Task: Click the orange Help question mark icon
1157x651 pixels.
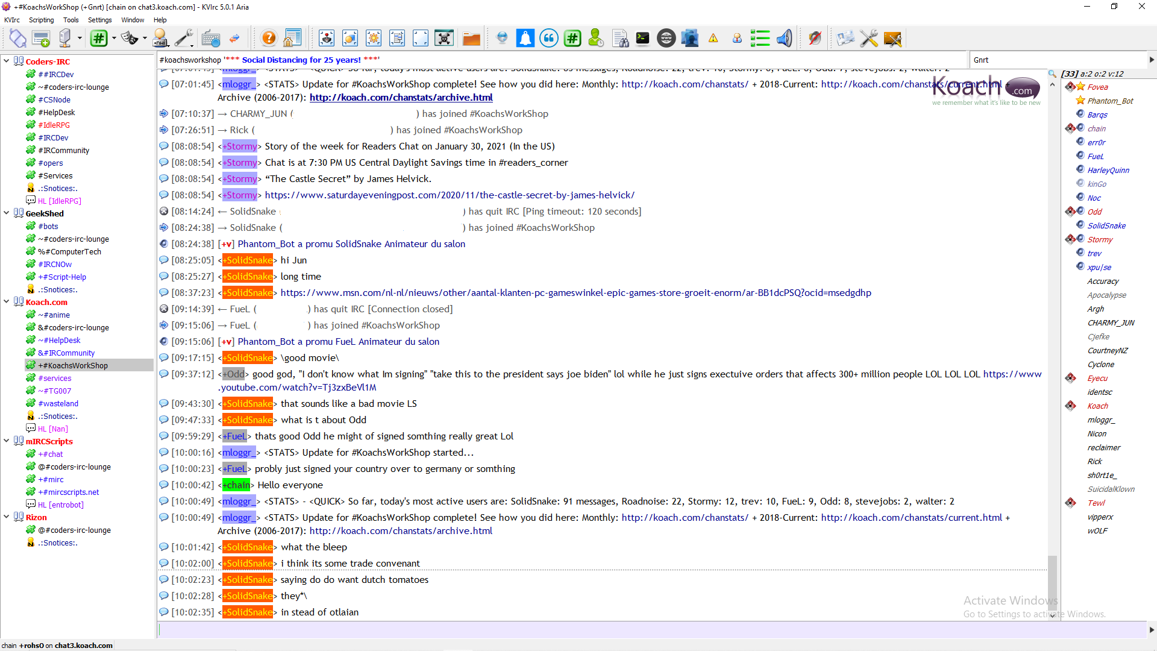Action: click(269, 39)
